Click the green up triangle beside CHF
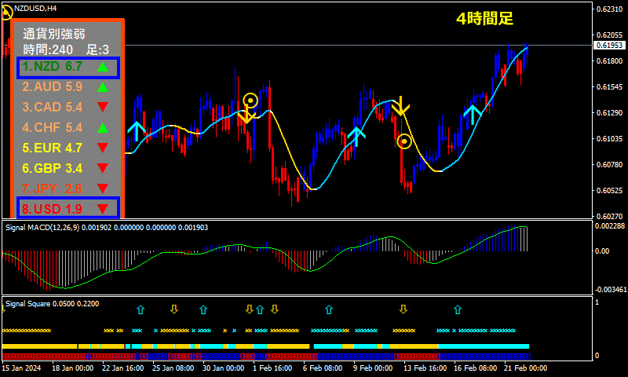Viewport: 628px width, 377px height. [x=103, y=127]
